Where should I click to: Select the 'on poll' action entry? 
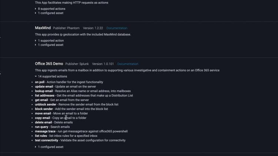pos(40,82)
